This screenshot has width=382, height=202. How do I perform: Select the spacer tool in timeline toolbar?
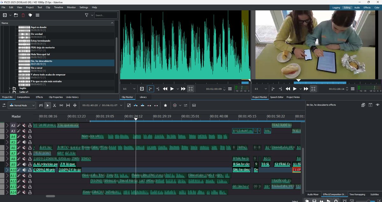(x=61, y=105)
